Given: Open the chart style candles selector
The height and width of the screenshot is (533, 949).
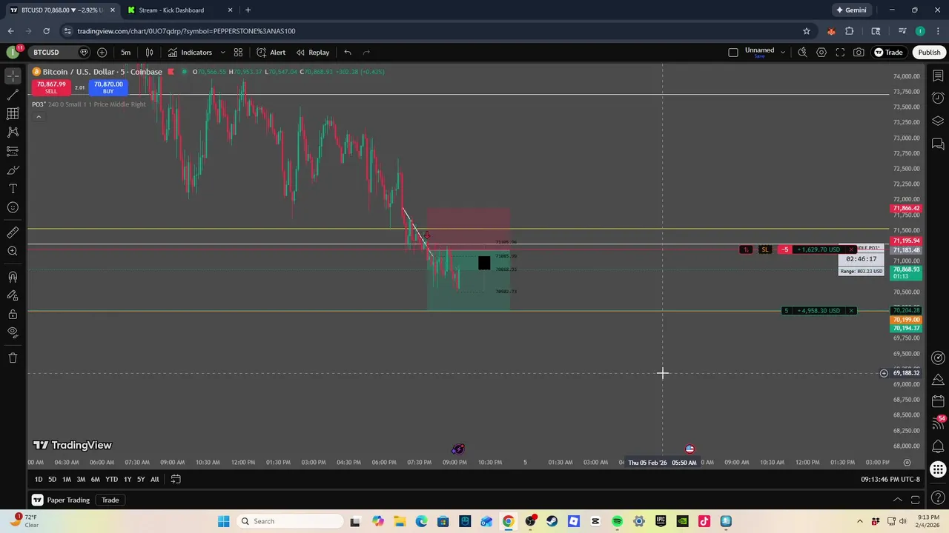Looking at the screenshot, I should click(149, 53).
